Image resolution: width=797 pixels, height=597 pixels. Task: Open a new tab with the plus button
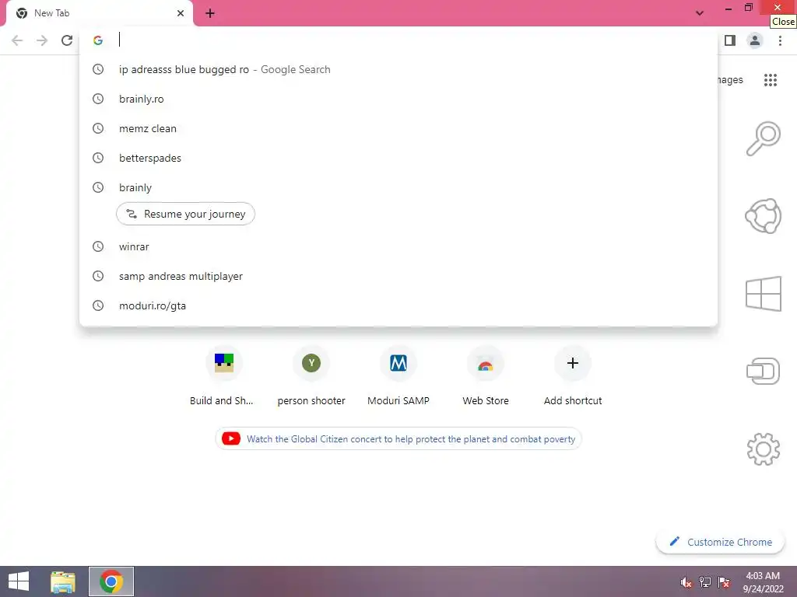coord(210,13)
